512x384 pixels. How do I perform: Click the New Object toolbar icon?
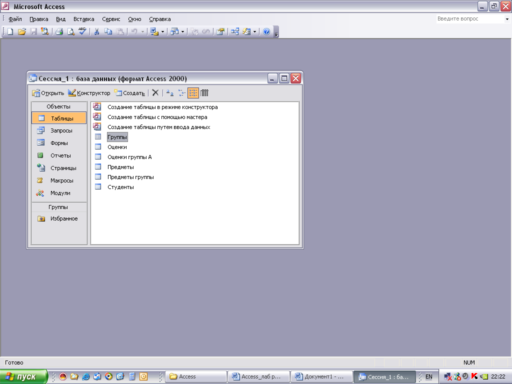174,31
